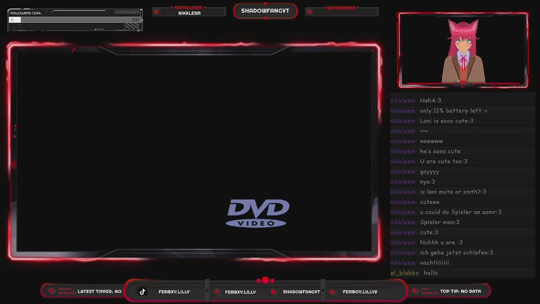The height and width of the screenshot is (304, 540).
Task: Click chat message 'ich gehe jetzt schlafen:3'
Action: 456,252
